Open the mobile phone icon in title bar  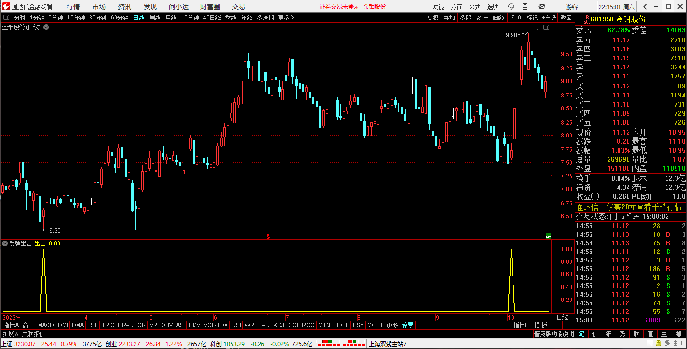coord(525,7)
